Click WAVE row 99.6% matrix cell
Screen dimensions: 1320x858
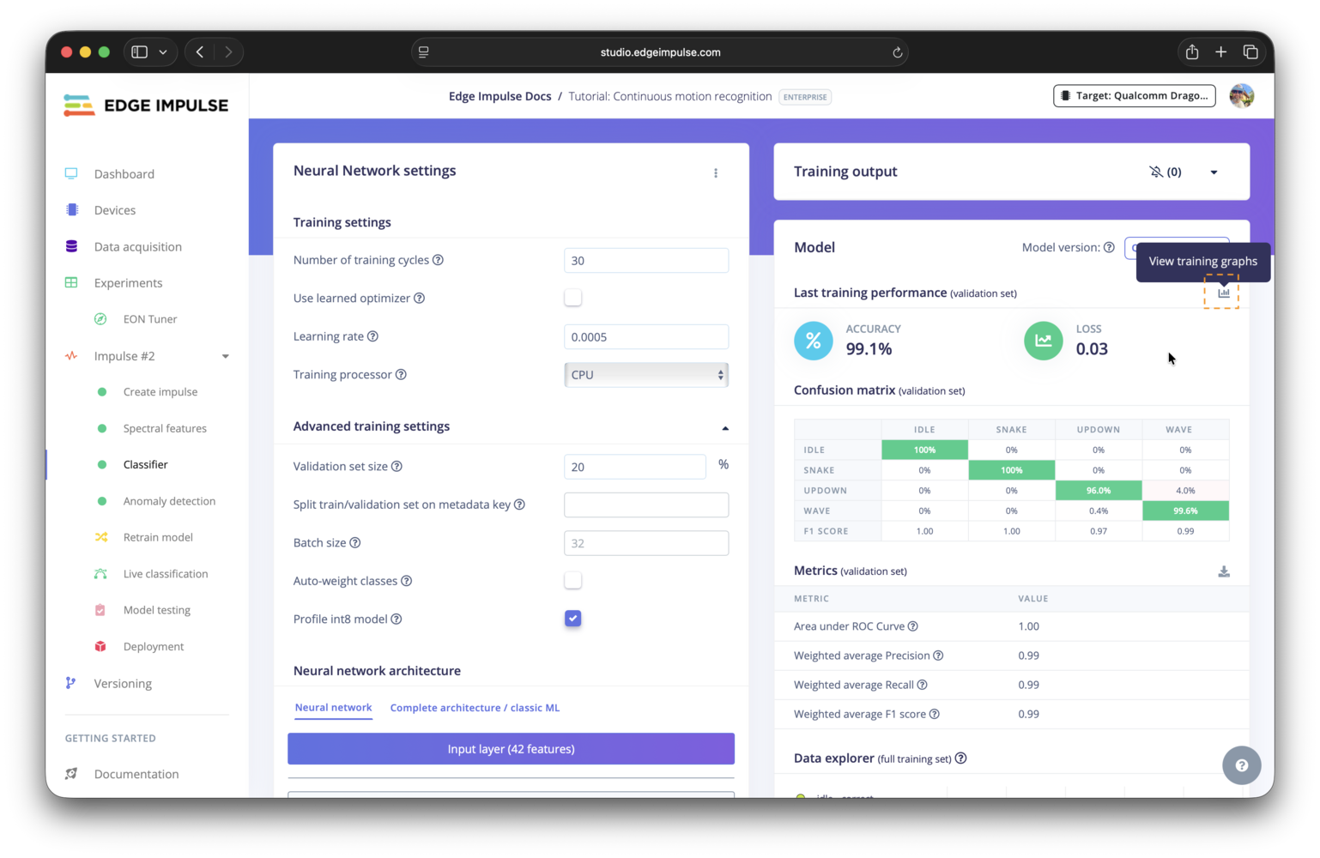pyautogui.click(x=1185, y=511)
